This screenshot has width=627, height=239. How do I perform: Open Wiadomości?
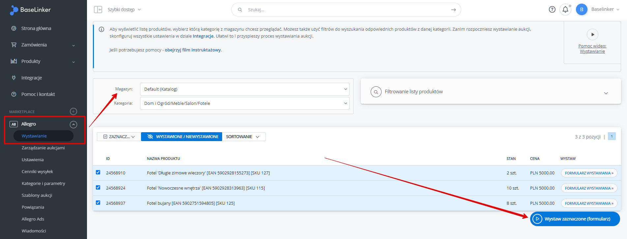click(x=34, y=231)
